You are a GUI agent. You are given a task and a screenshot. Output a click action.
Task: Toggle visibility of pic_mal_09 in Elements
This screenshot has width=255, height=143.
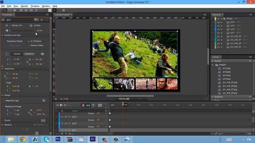(218, 36)
